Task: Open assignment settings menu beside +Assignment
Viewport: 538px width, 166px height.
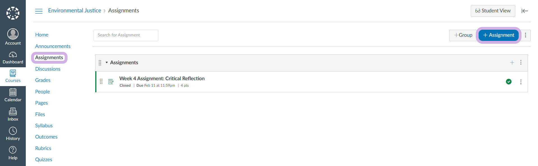Action: (x=525, y=35)
